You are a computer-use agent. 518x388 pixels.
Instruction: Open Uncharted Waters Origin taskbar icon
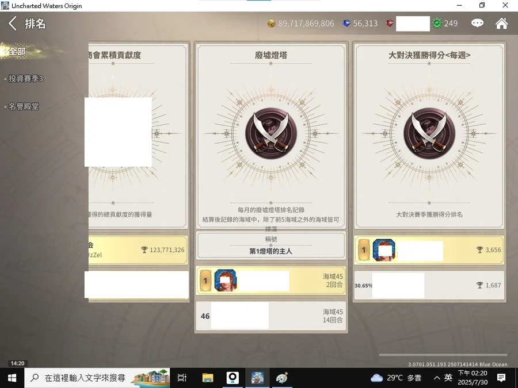(257, 378)
